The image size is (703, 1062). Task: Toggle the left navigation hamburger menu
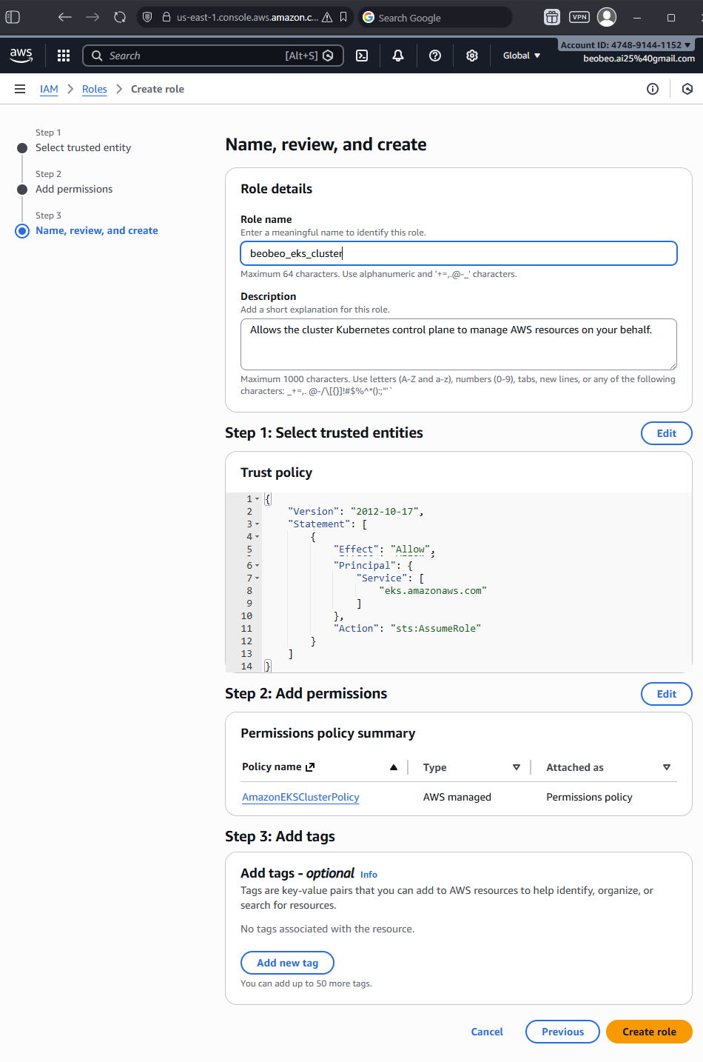20,89
